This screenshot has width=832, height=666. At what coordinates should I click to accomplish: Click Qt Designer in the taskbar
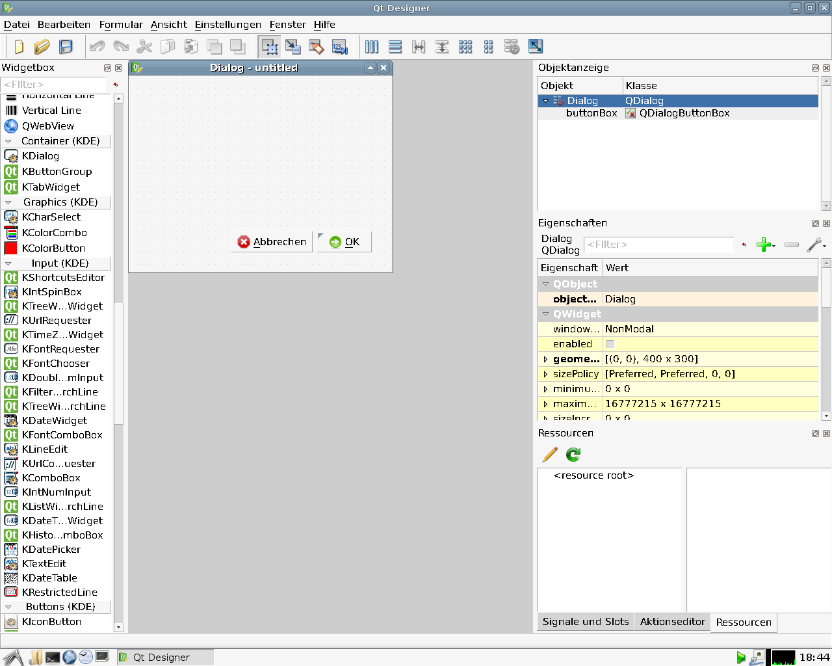[x=165, y=658]
